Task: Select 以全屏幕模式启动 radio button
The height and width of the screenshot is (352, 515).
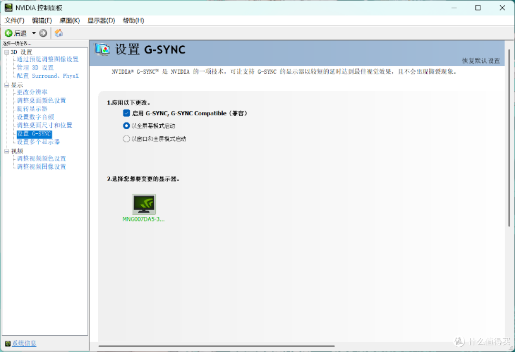Action: point(126,126)
